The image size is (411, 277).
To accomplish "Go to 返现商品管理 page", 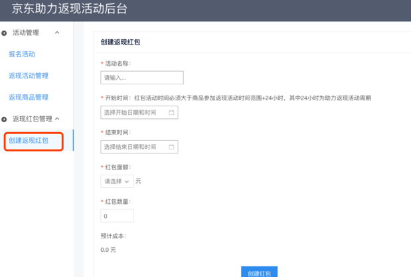I will (x=29, y=98).
